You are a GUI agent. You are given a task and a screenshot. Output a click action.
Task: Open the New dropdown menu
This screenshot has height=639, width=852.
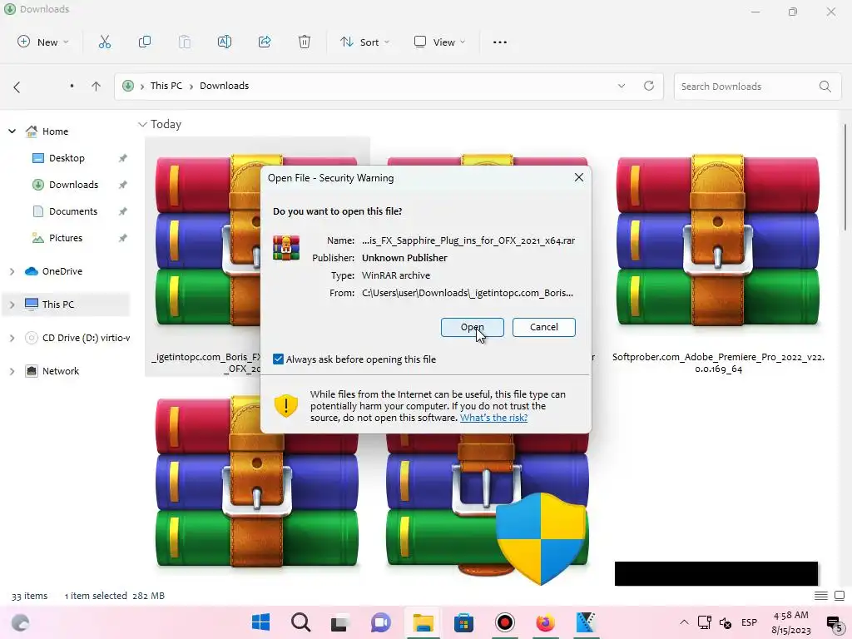tap(43, 42)
